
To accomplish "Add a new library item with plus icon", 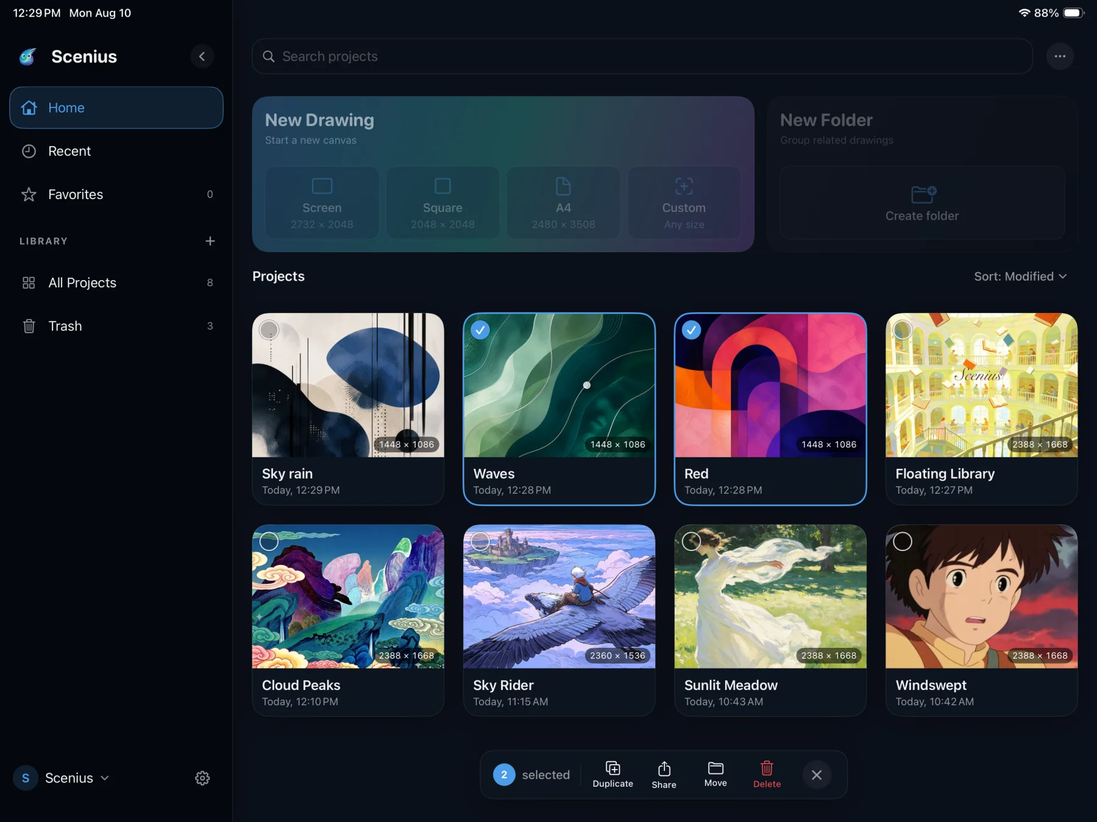I will click(x=210, y=241).
